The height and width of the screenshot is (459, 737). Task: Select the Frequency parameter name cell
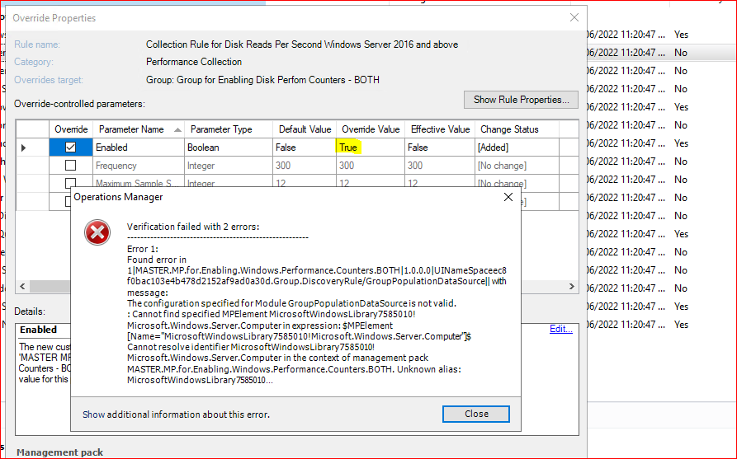pos(139,166)
